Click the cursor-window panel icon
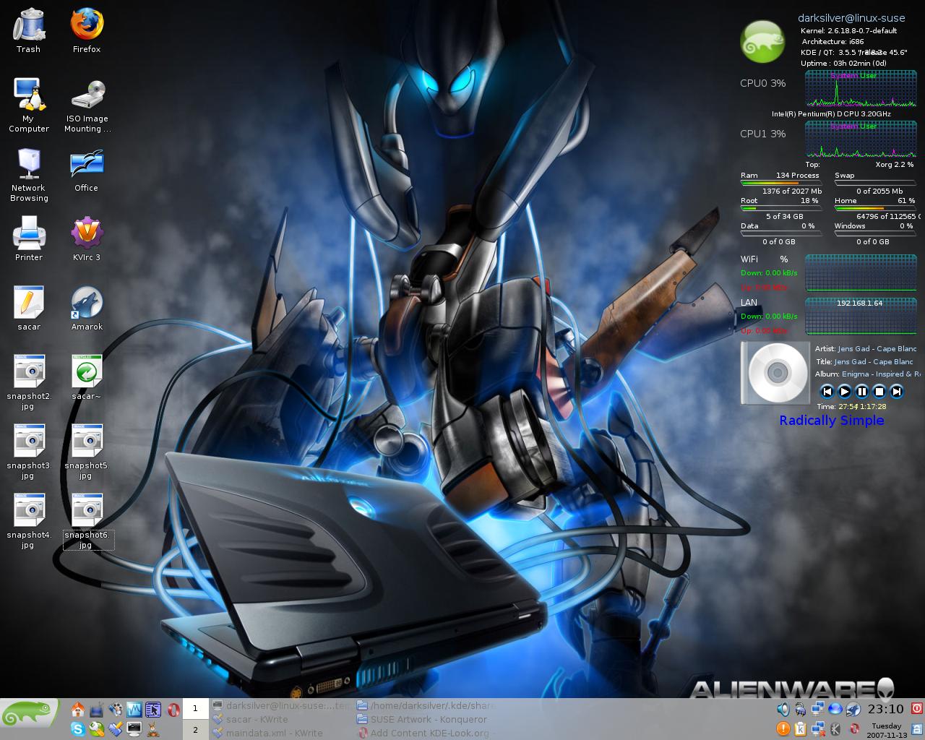 point(153,710)
